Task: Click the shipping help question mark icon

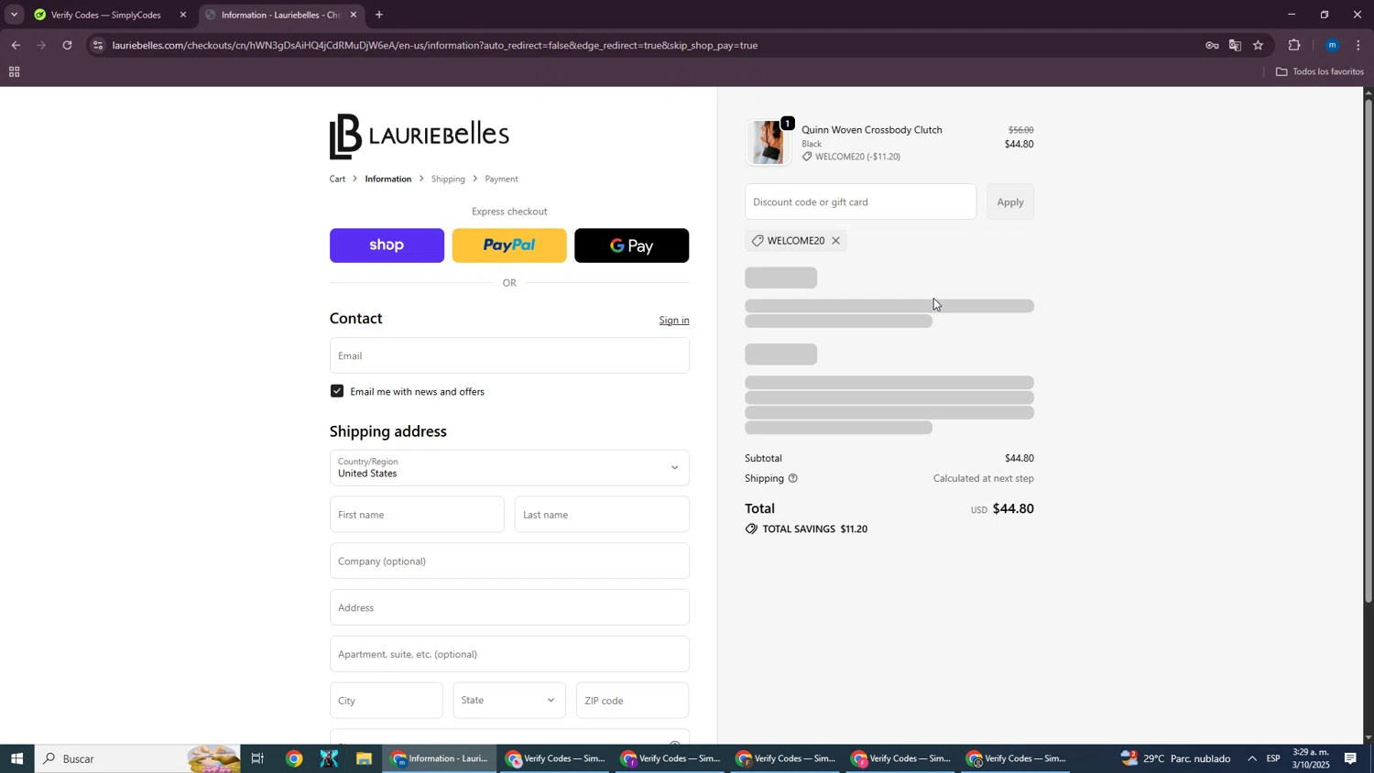Action: [x=793, y=478]
